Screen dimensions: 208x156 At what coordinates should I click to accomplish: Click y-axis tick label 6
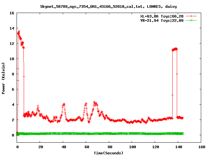(x=13, y=89)
